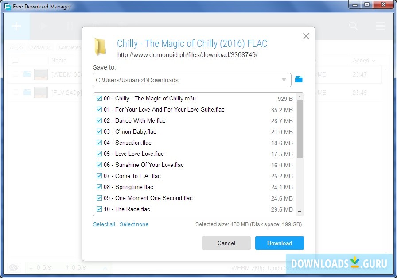The height and width of the screenshot is (278, 397).
Task: Click the blue Download button
Action: tap(280, 243)
